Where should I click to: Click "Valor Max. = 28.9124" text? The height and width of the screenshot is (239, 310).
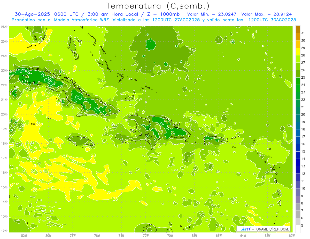267,14
